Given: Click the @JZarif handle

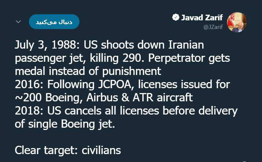Looking at the screenshot, I should point(213,27).
